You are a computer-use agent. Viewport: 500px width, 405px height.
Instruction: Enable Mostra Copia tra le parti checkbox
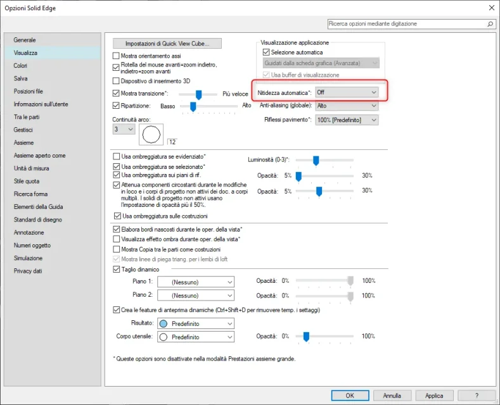(117, 249)
